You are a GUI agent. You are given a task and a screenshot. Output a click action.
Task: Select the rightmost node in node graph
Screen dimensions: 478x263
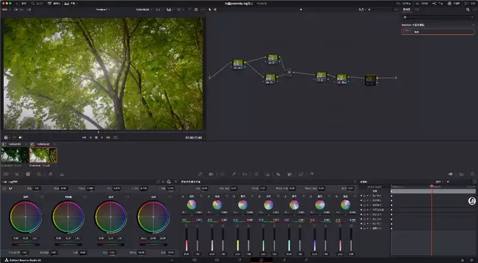coord(370,80)
